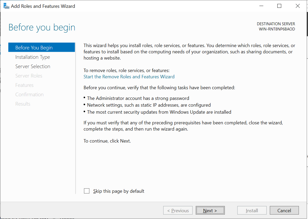Enable Skip this page by default checkbox

pyautogui.click(x=87, y=191)
